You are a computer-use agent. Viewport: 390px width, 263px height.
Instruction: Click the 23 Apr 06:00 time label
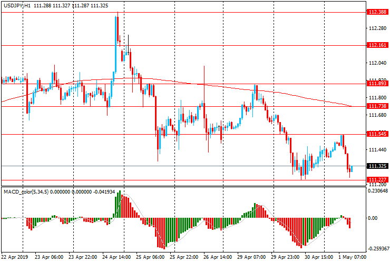click(x=48, y=257)
